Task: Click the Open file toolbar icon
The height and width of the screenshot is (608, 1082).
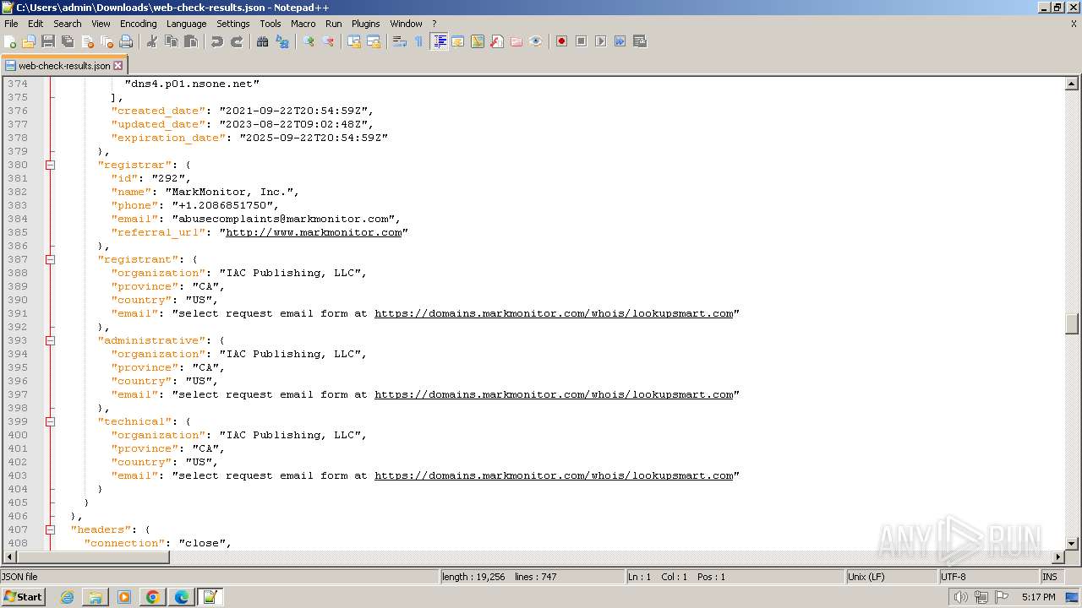Action: pyautogui.click(x=29, y=41)
